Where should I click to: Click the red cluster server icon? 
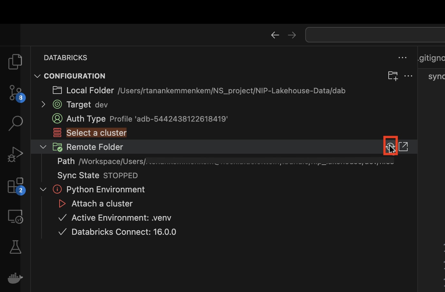tap(57, 132)
